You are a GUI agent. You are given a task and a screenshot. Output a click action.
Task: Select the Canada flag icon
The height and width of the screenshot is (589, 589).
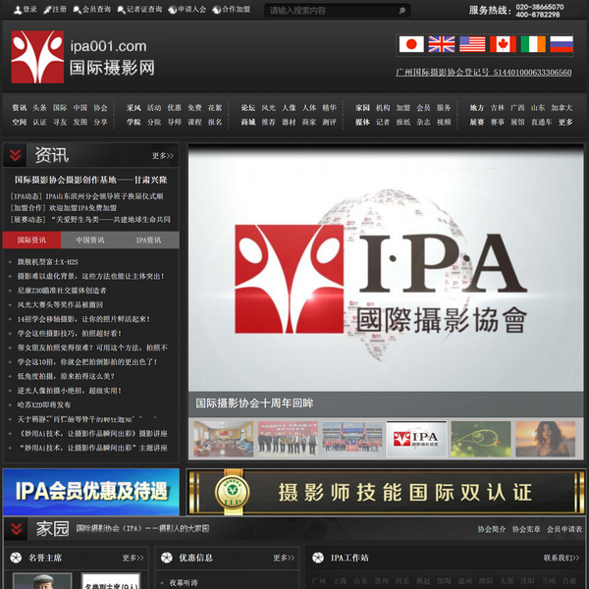502,44
